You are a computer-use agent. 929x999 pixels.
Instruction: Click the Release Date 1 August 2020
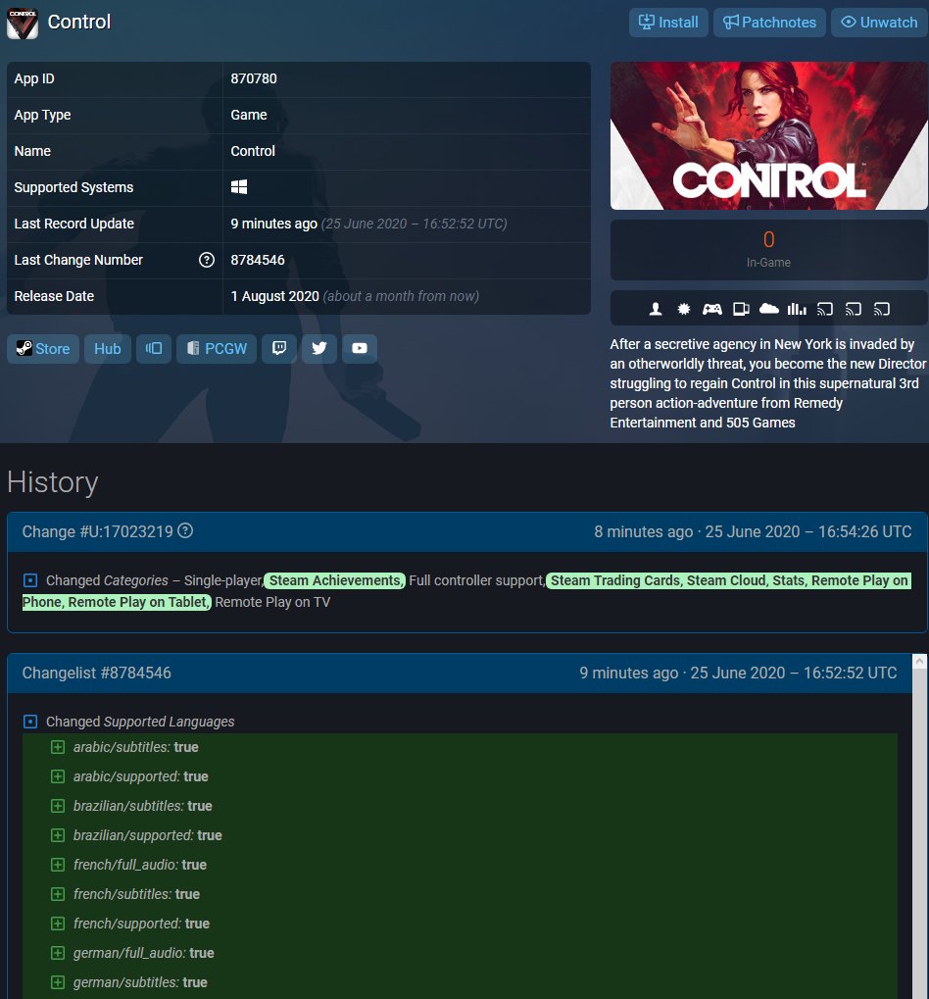tap(274, 296)
